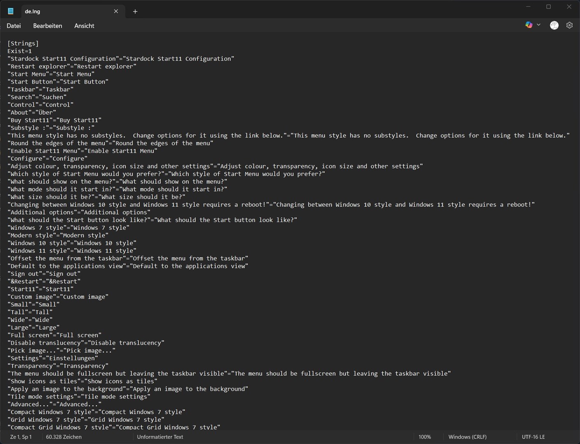Select the de.lng tab

62,12
